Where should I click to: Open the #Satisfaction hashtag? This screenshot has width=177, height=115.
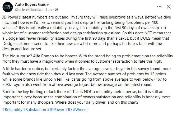[x=35, y=109]
